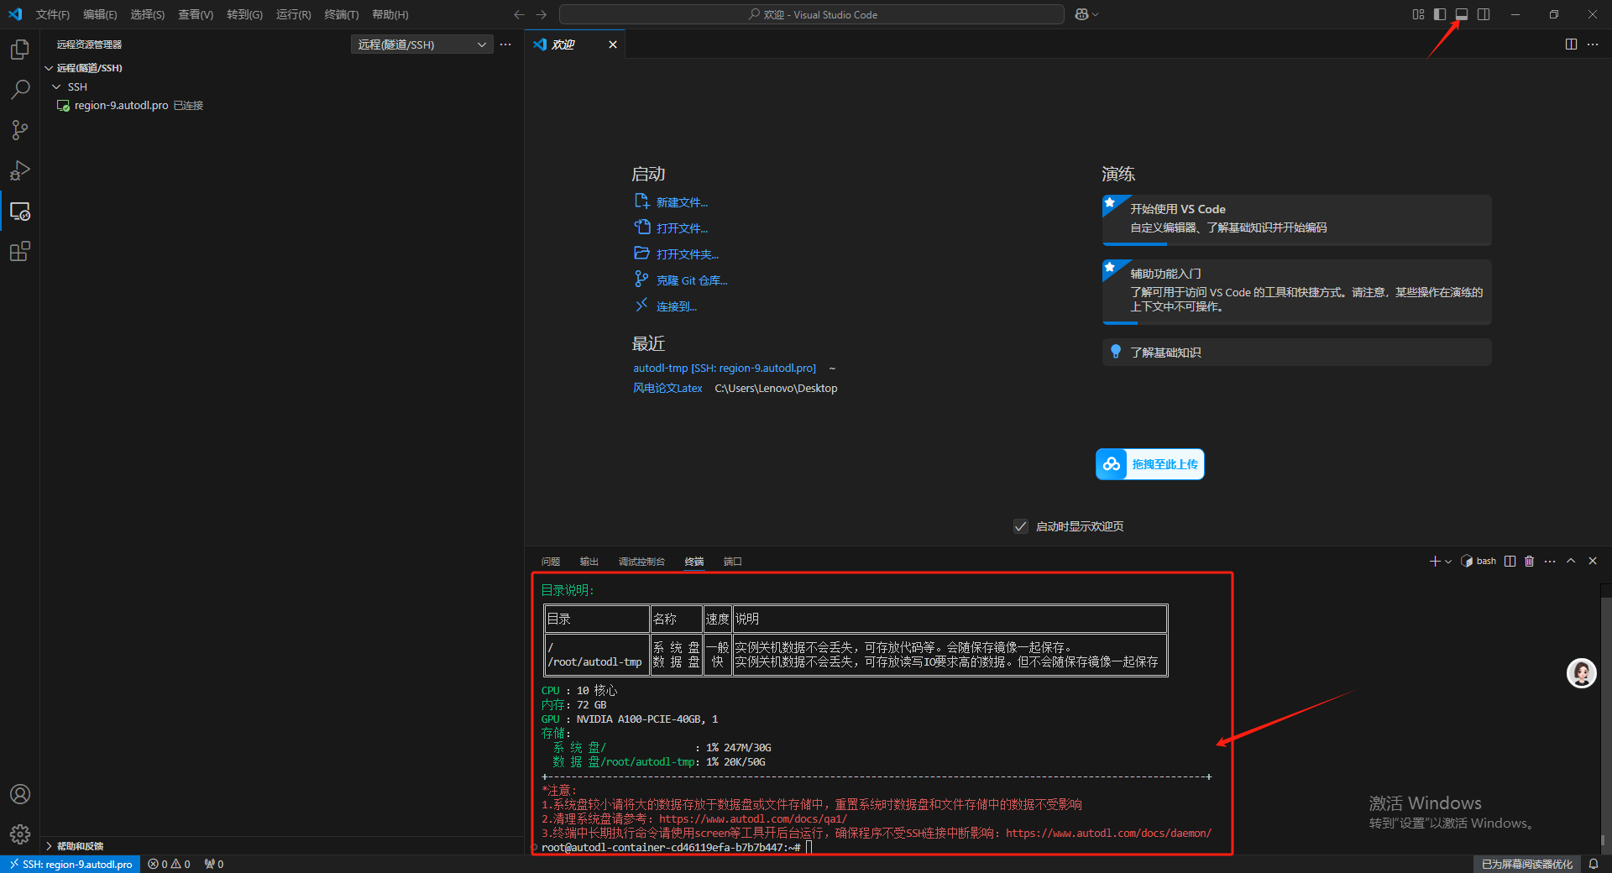Toggle Primary Side Bar visibility
This screenshot has height=873, width=1612.
click(1440, 14)
